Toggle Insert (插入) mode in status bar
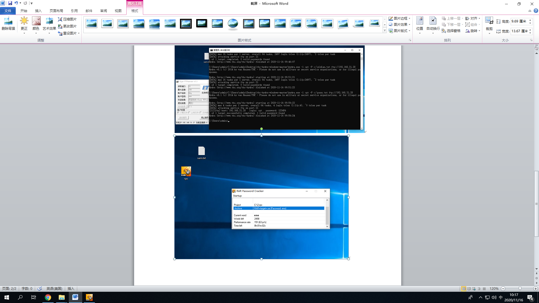The height and width of the screenshot is (303, 539). tap(71, 289)
